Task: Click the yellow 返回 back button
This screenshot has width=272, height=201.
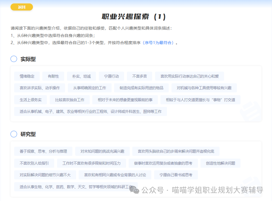Action: coord(22,7)
